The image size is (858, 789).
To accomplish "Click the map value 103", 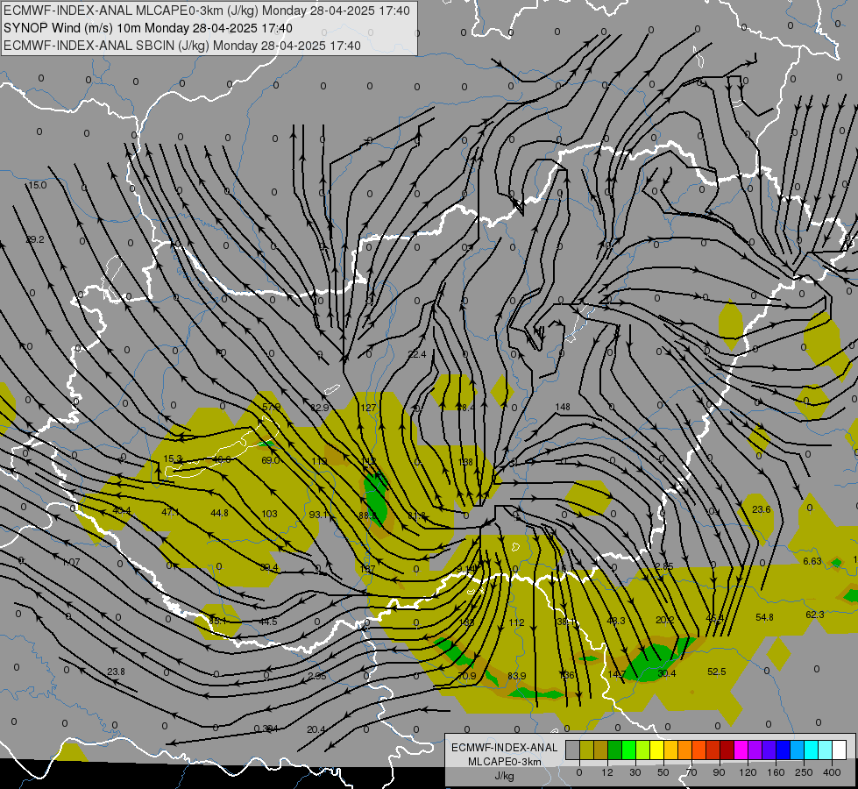I will point(270,514).
